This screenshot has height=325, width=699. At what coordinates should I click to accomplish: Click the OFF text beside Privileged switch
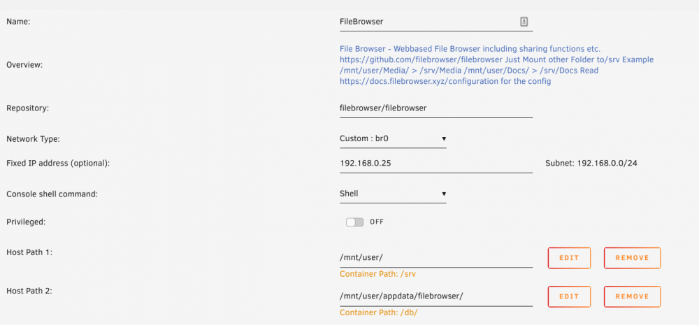[x=377, y=222]
